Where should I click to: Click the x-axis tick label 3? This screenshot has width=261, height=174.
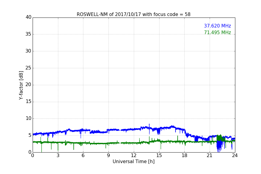point(58,156)
